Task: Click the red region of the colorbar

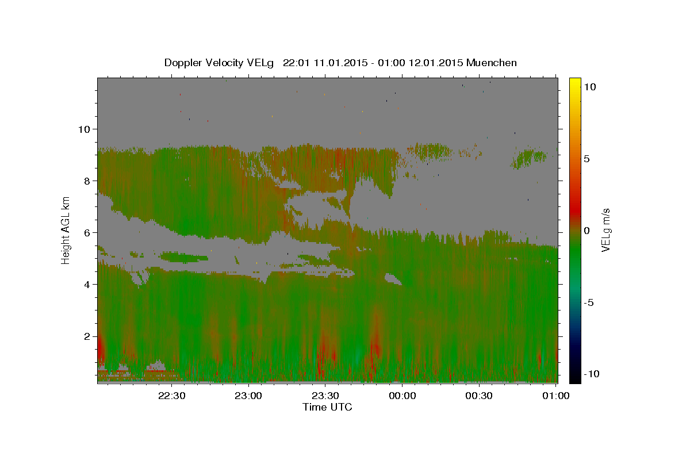Action: tap(575, 212)
